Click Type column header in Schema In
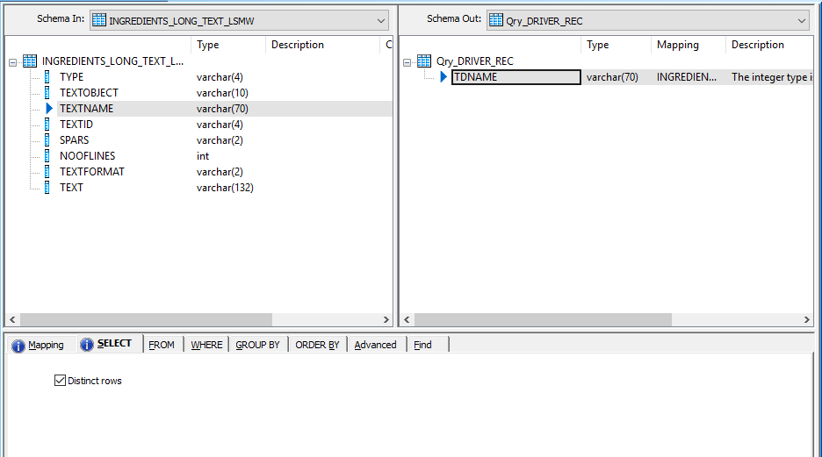This screenshot has height=457, width=822. (228, 45)
